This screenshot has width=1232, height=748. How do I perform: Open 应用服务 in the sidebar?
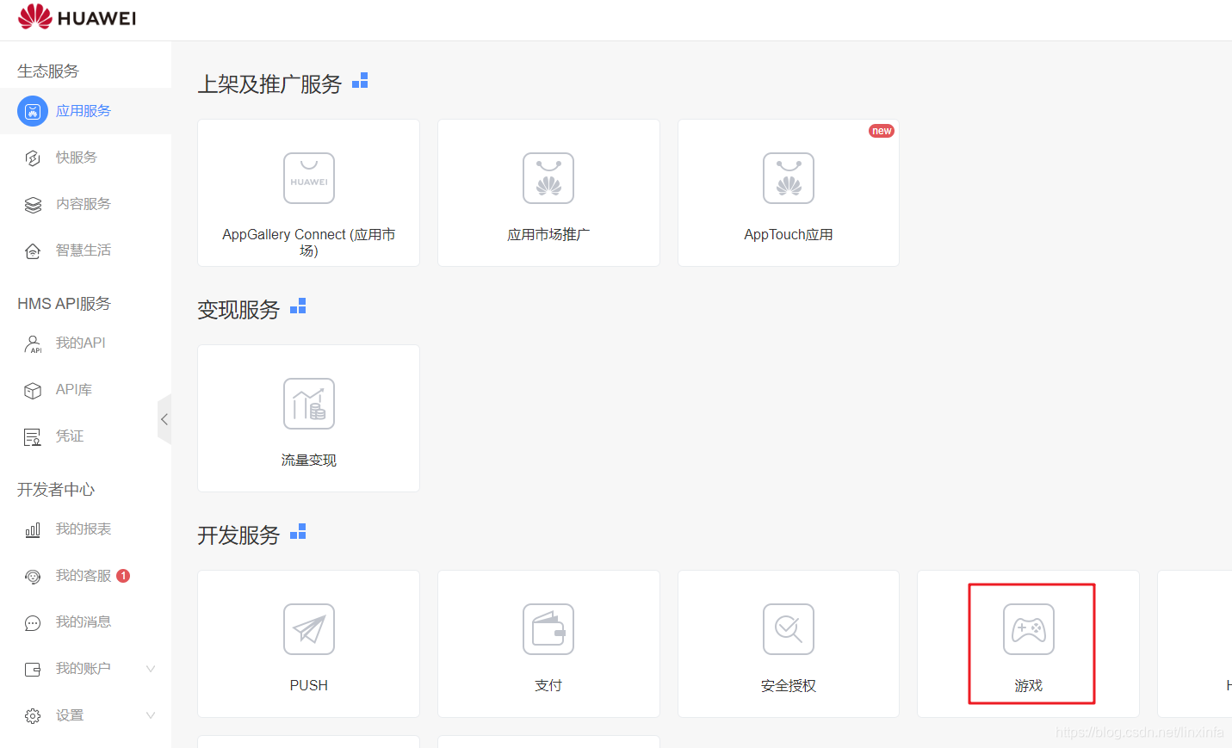[x=85, y=111]
